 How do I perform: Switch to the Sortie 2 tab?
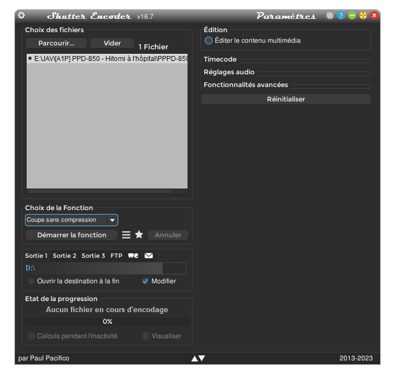tap(64, 256)
